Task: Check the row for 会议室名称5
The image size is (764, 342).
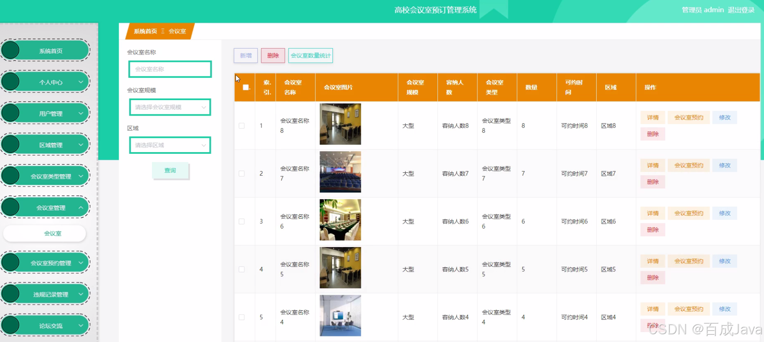Action: (242, 269)
